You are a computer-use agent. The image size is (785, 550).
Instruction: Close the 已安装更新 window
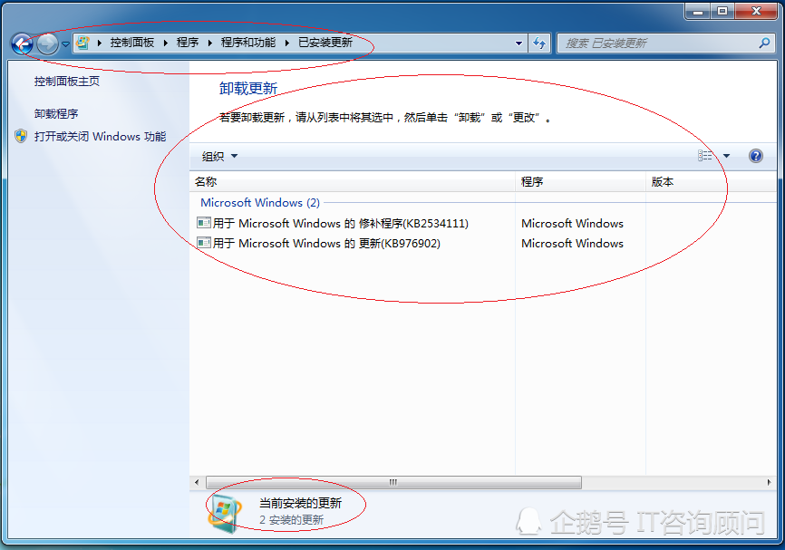[x=756, y=11]
